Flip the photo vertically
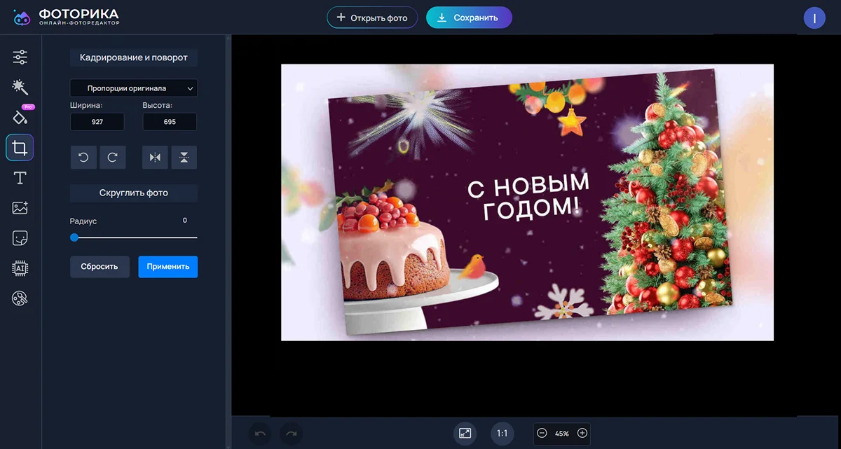Screen dimensions: 841x449 [184, 158]
